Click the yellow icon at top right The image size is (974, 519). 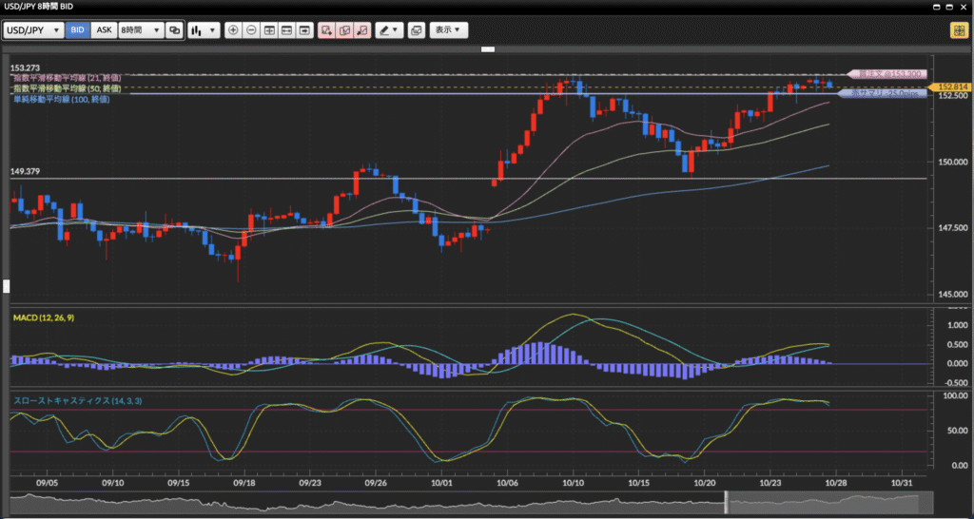[959, 30]
